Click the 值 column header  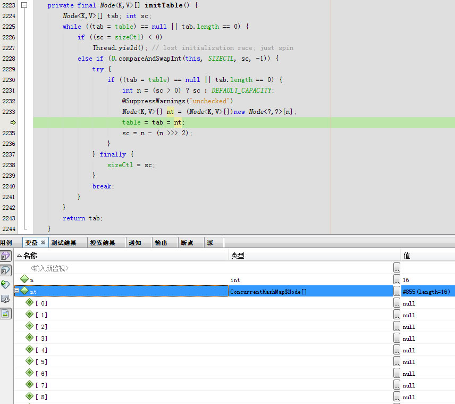pyautogui.click(x=428, y=255)
